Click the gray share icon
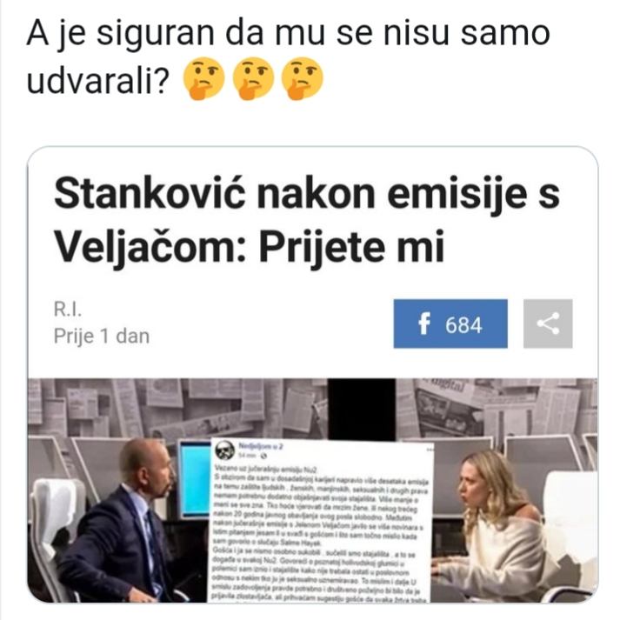 click(x=548, y=323)
